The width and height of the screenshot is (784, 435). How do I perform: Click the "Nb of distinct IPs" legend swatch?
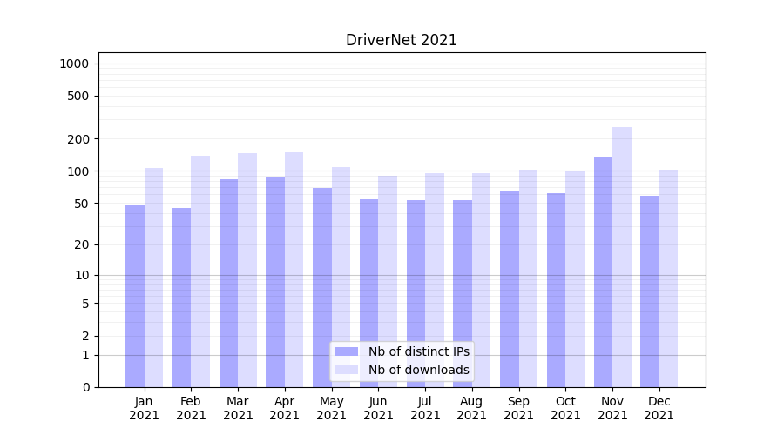[x=346, y=351]
